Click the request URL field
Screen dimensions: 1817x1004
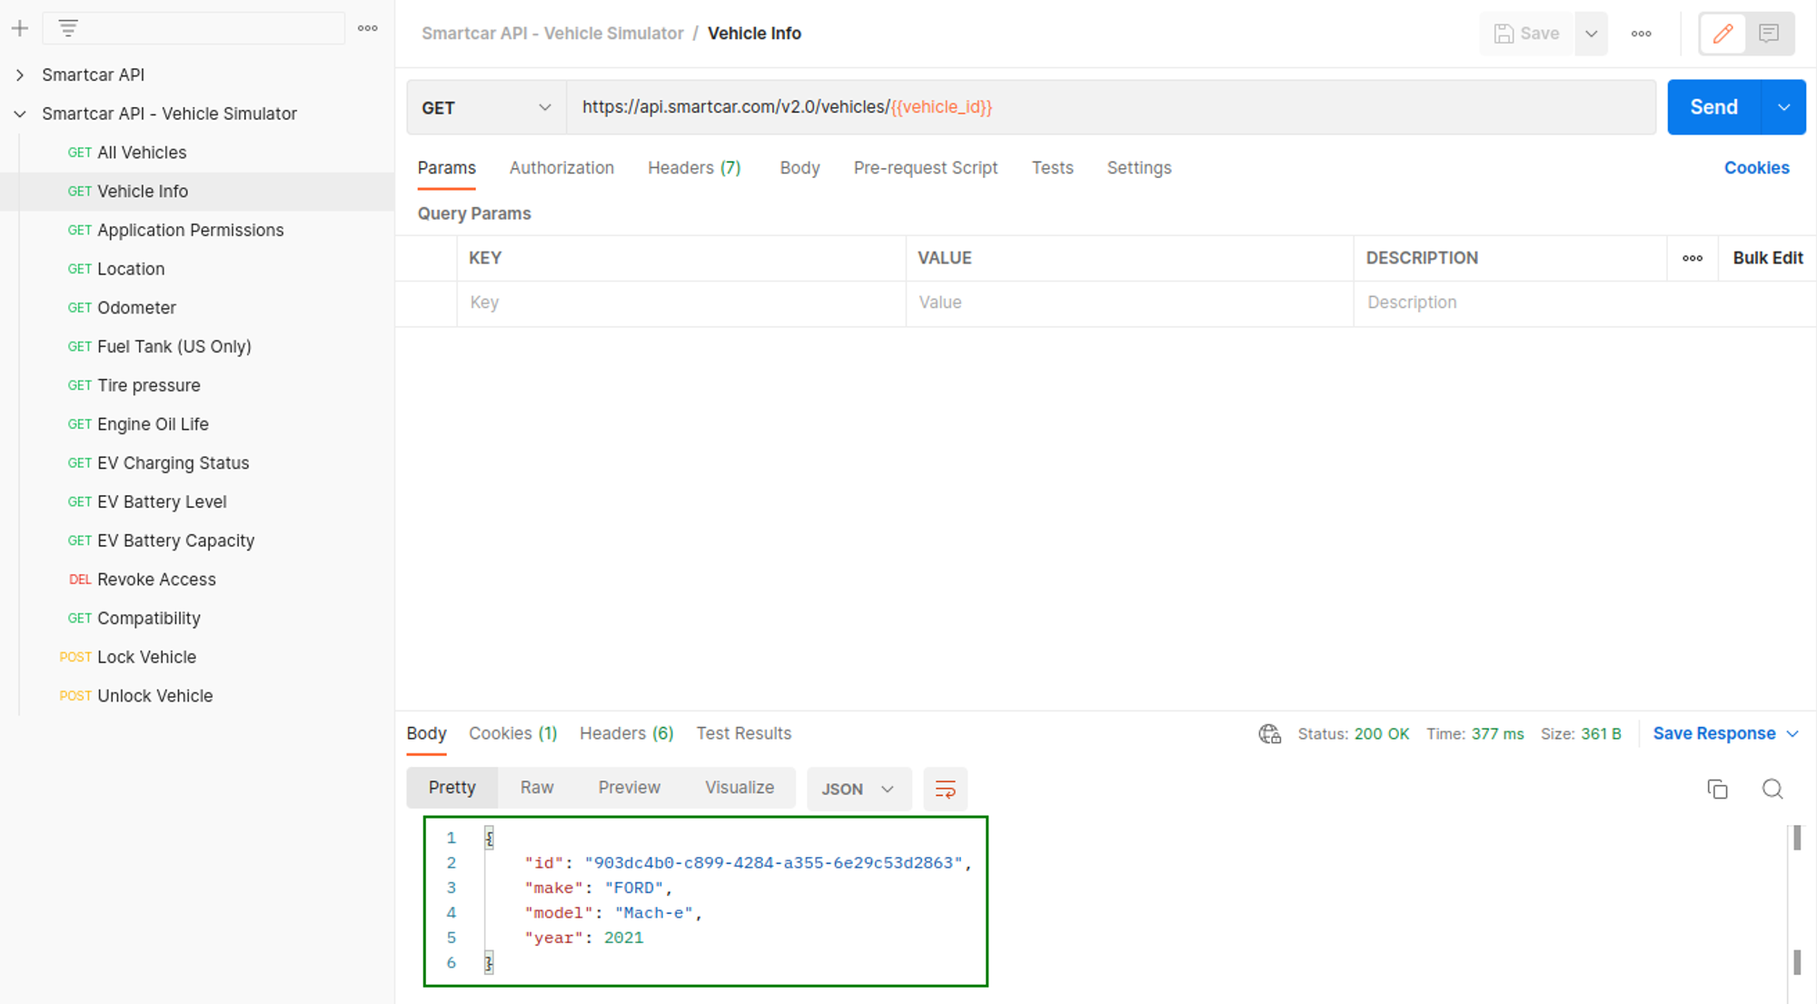[x=1111, y=107]
